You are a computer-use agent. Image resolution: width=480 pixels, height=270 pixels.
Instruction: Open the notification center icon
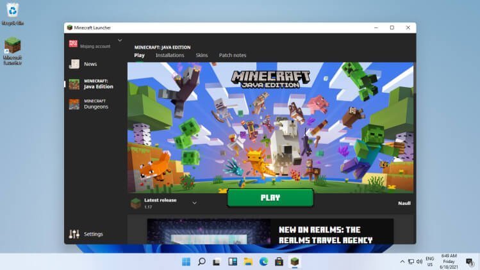tap(469, 262)
